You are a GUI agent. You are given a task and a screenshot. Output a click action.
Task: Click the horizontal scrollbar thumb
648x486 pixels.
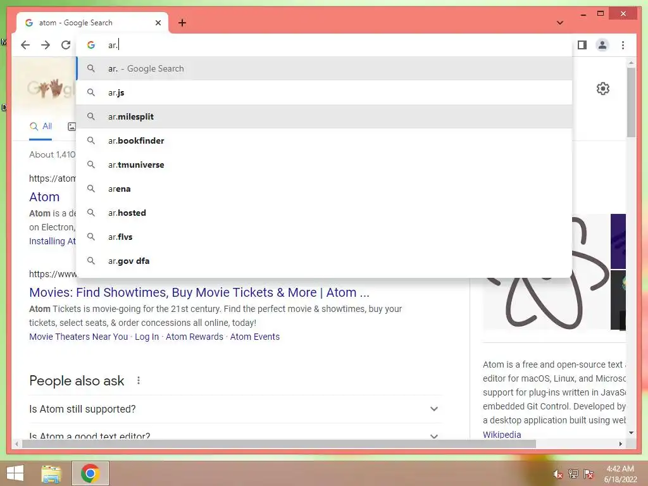(279, 444)
